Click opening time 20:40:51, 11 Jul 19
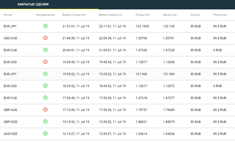Screen dimensions: 235x142 (x=76, y=50)
